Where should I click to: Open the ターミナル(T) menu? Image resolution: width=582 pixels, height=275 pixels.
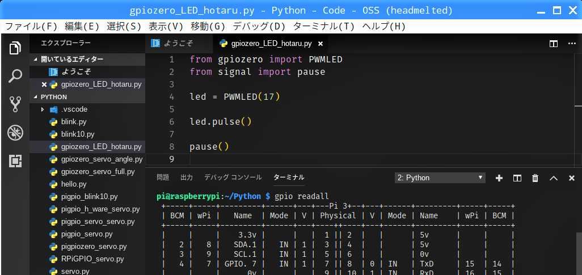click(x=324, y=26)
